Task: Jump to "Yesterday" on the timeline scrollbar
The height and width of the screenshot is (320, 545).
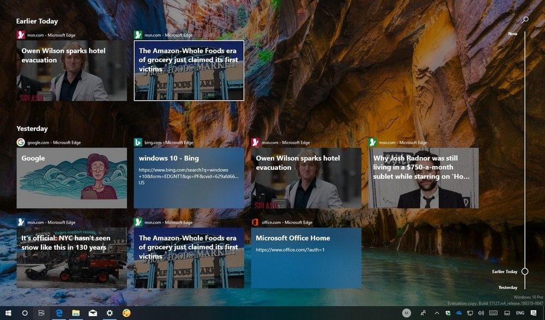Action: (524, 287)
